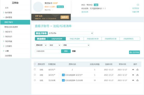Click the list name 归总法规清单-生态环境
The height and width of the screenshot is (95, 144).
pyautogui.click(x=74, y=80)
